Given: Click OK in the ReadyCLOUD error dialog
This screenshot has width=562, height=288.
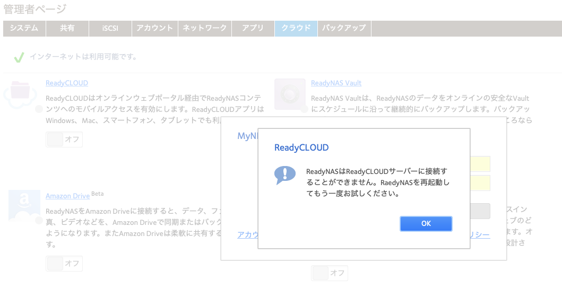Looking at the screenshot, I should pos(426,223).
